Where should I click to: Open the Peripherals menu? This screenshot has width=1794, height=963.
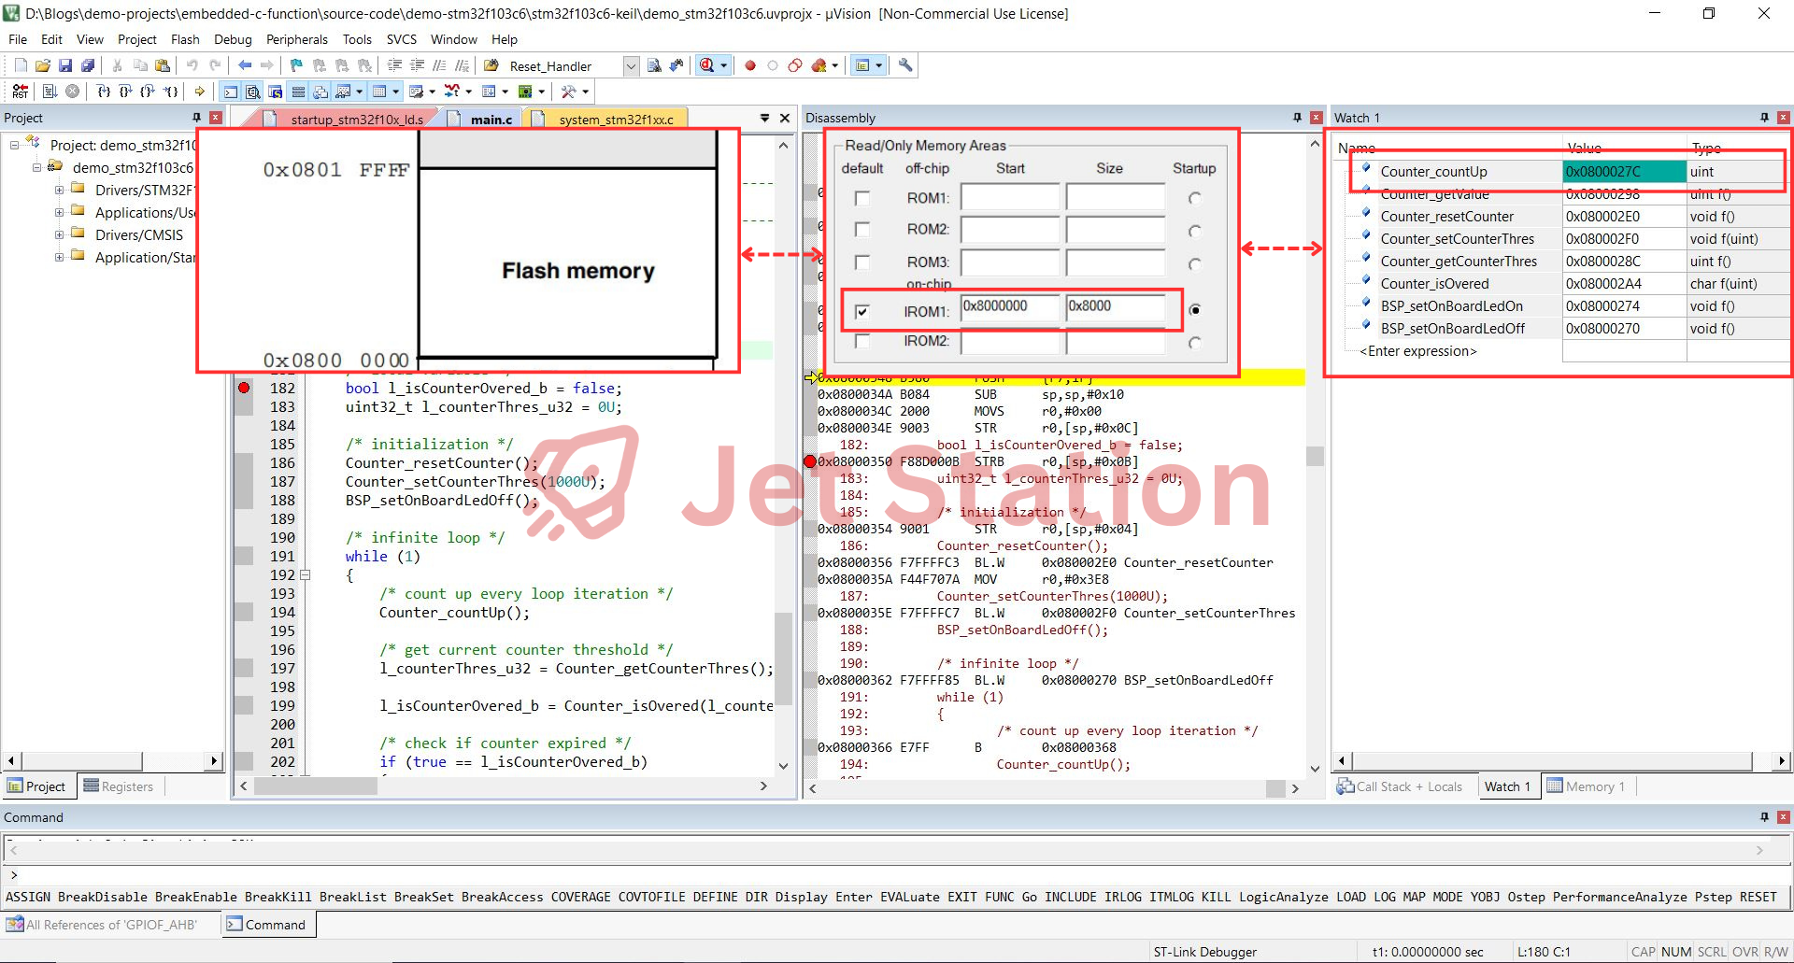[x=296, y=39]
